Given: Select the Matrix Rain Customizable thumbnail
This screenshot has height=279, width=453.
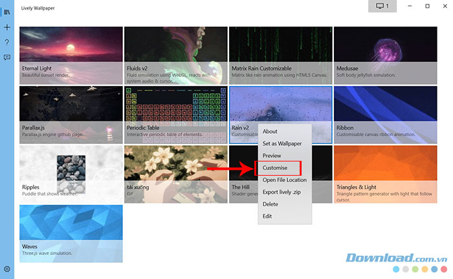Looking at the screenshot, I should (x=280, y=56).
